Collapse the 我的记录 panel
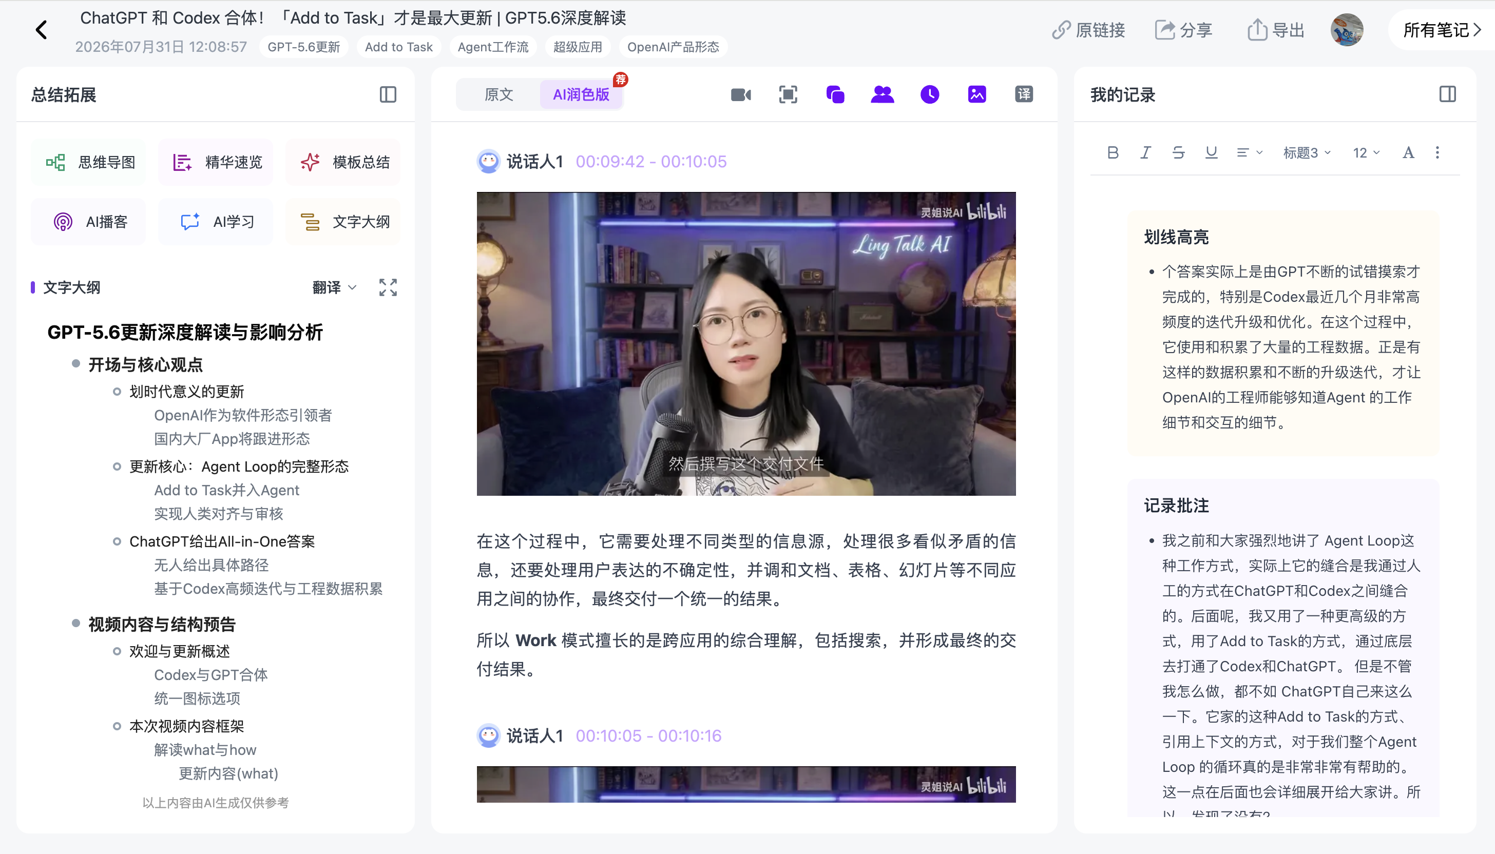 [x=1447, y=94]
